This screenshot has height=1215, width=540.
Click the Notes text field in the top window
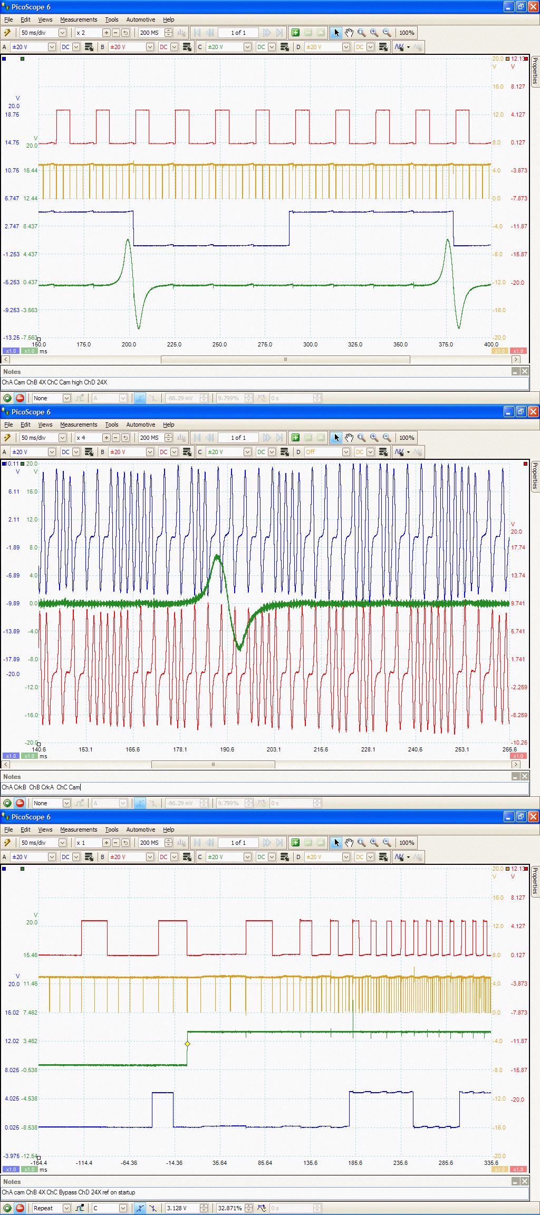pyautogui.click(x=265, y=382)
